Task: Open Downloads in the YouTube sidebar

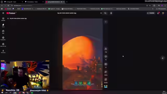Action: pos(3,51)
